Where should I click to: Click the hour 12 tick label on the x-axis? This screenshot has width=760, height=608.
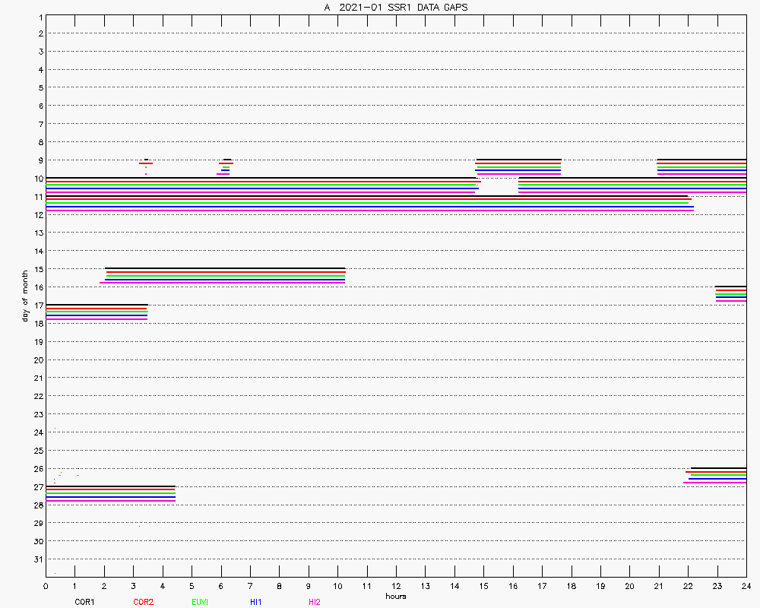[x=396, y=586]
